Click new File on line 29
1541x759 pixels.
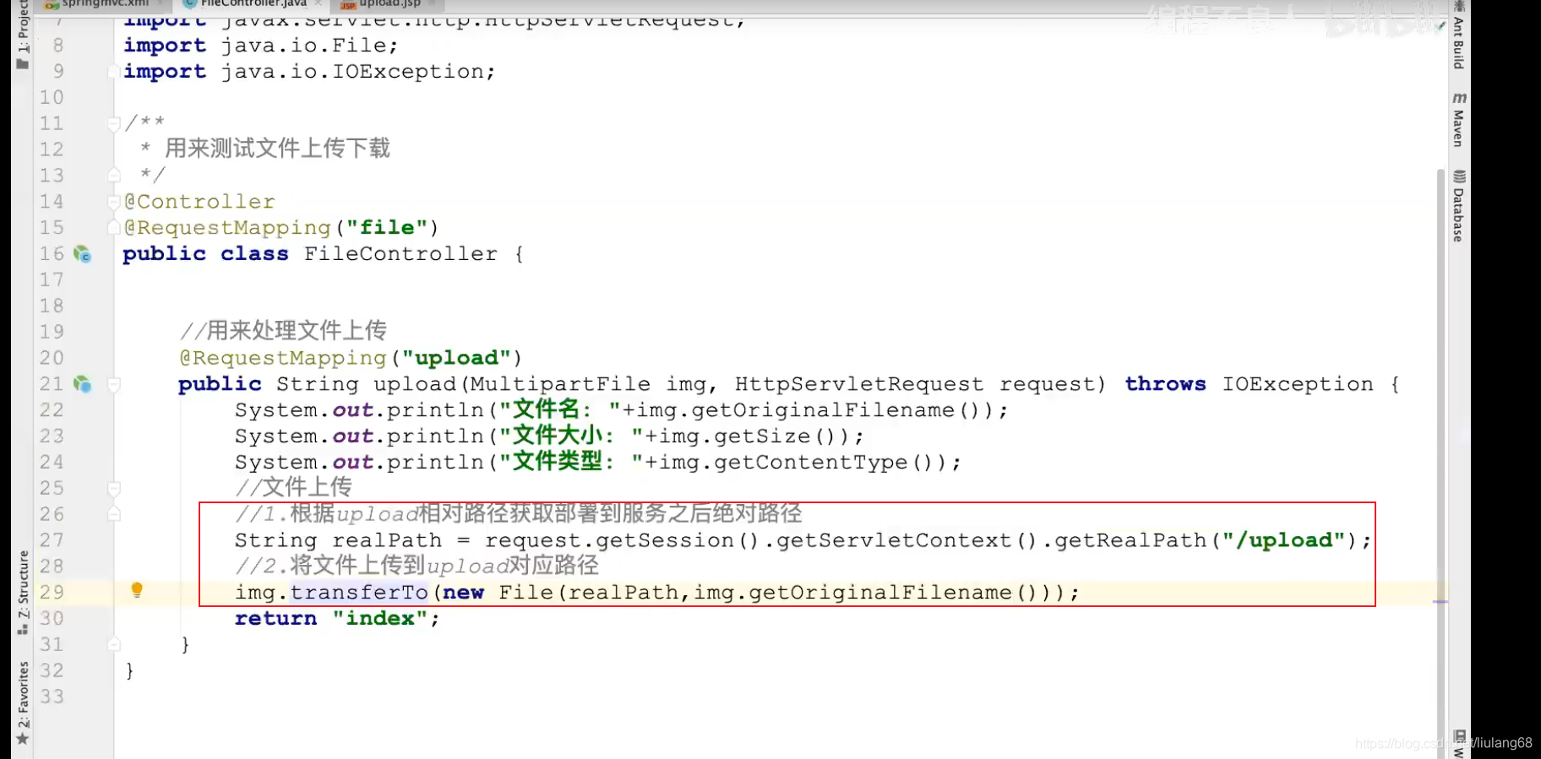pyautogui.click(x=498, y=593)
